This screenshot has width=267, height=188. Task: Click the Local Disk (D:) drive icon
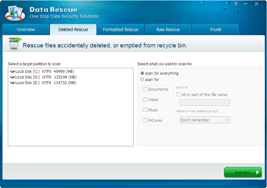(12, 77)
